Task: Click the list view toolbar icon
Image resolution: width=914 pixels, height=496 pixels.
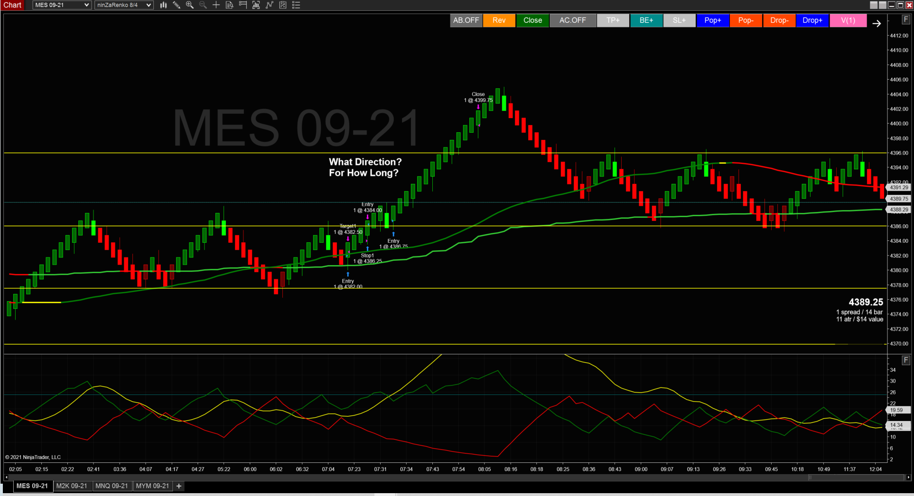Action: point(296,5)
